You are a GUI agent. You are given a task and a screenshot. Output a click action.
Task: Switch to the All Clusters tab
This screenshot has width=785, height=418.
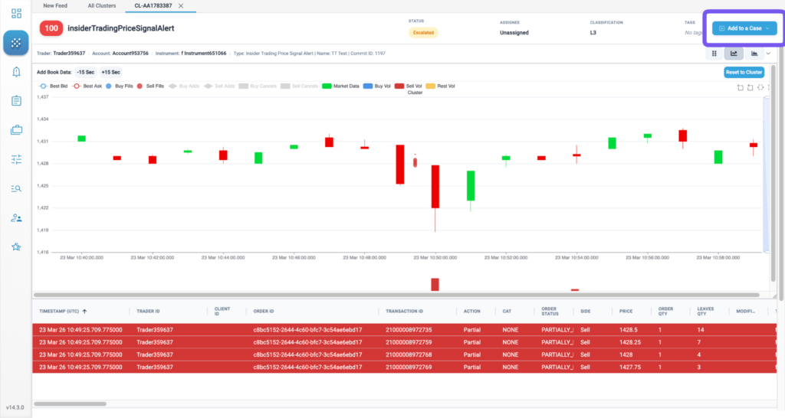[x=102, y=6]
